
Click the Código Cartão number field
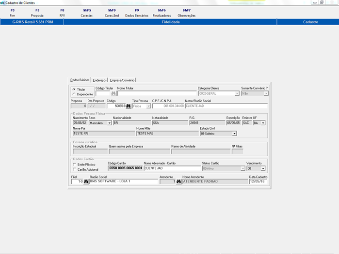pos(125,168)
